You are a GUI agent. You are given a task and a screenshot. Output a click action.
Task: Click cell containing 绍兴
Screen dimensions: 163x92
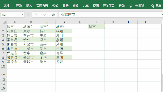pos(47,44)
